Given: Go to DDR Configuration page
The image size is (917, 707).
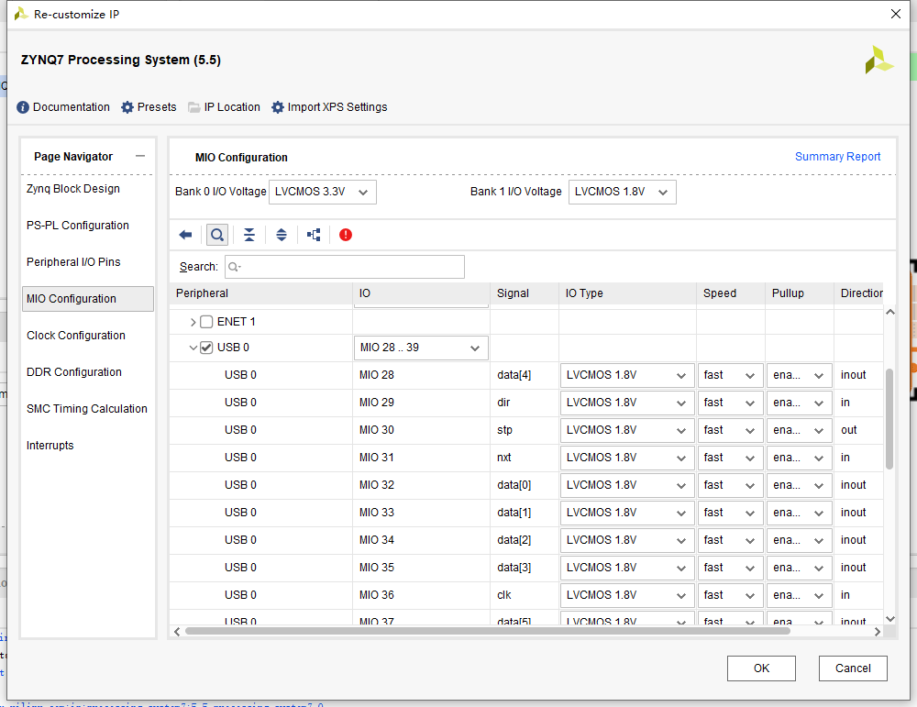Looking at the screenshot, I should pyautogui.click(x=74, y=372).
